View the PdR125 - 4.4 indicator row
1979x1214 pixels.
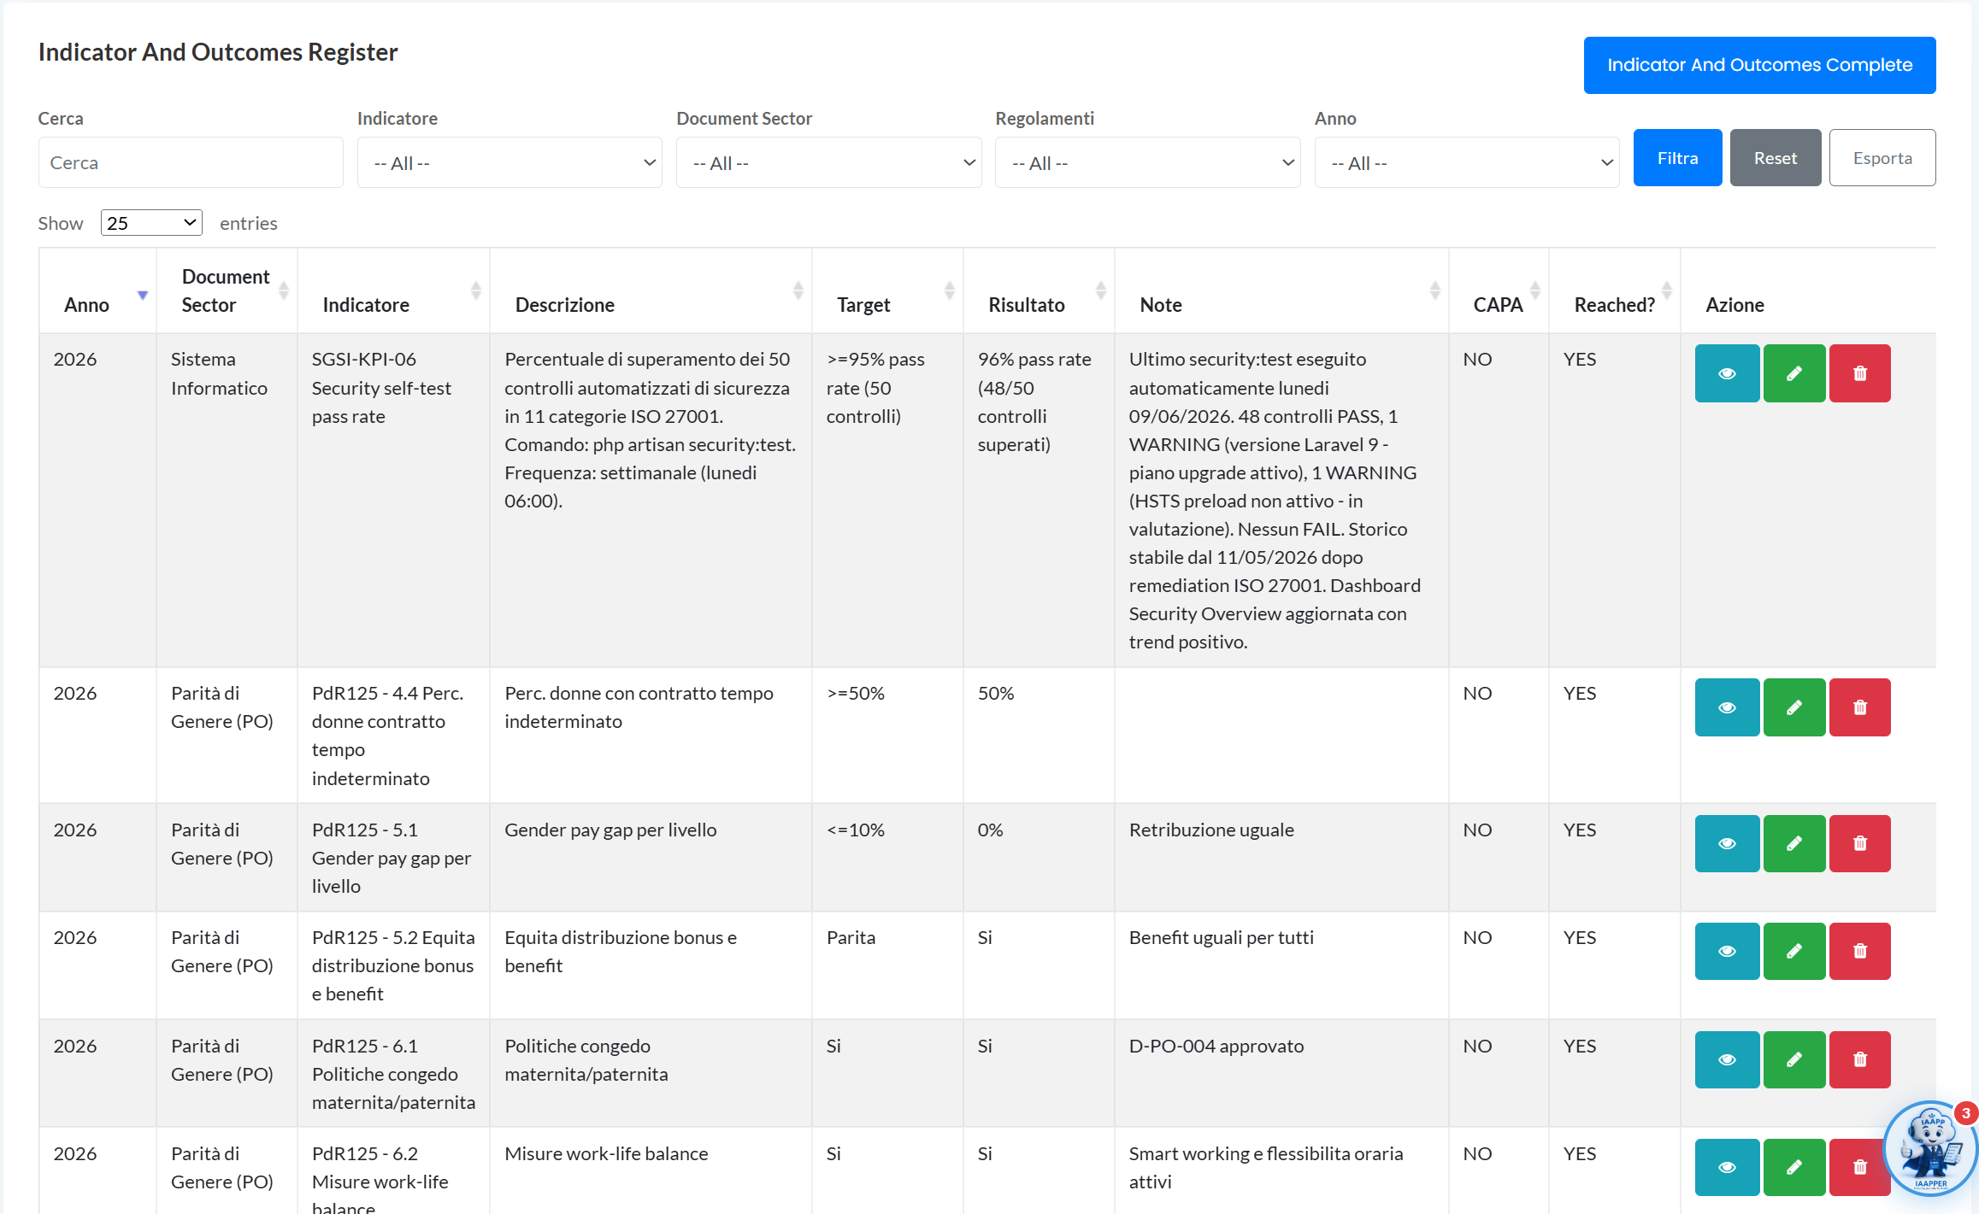(x=1727, y=707)
